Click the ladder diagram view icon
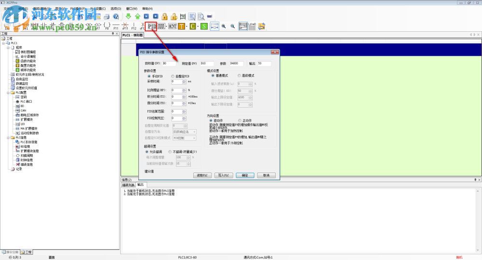The width and height of the screenshot is (482, 260). pyautogui.click(x=243, y=26)
